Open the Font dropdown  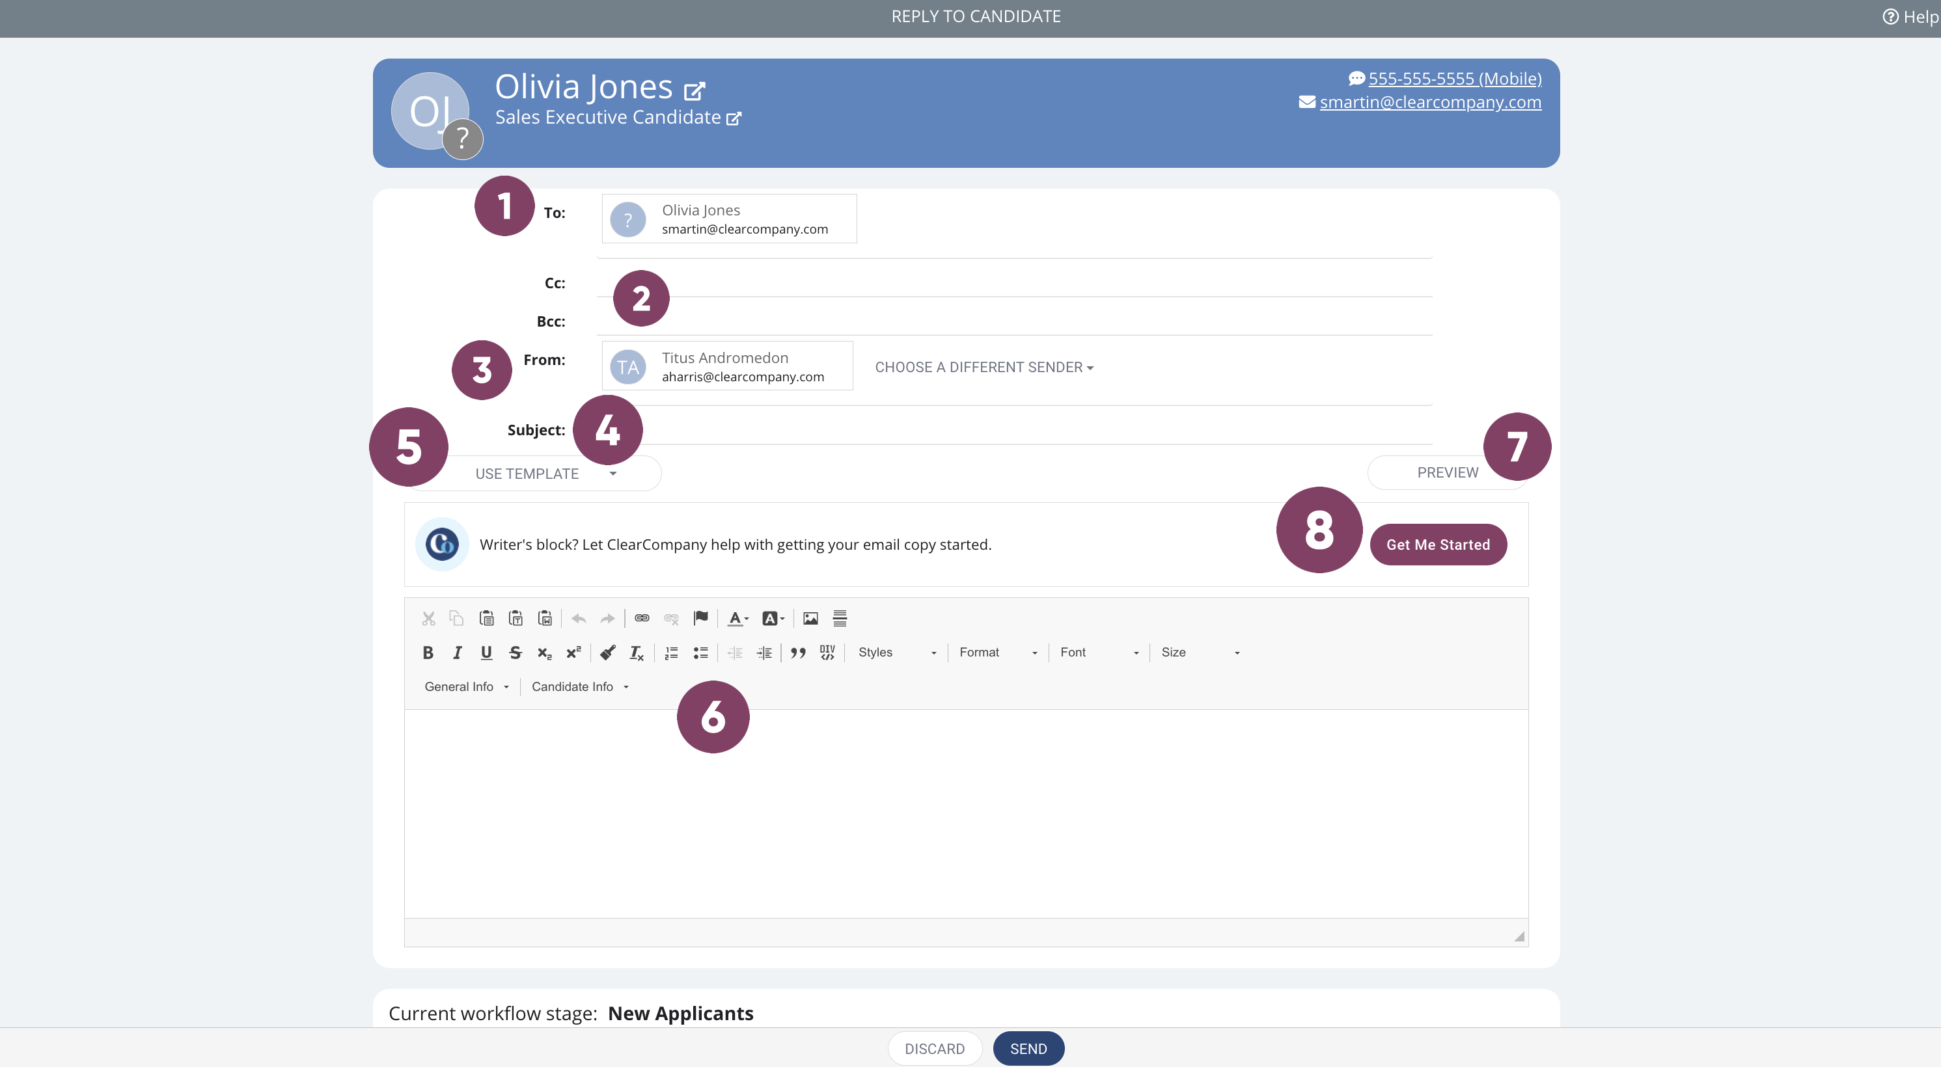(x=1099, y=652)
